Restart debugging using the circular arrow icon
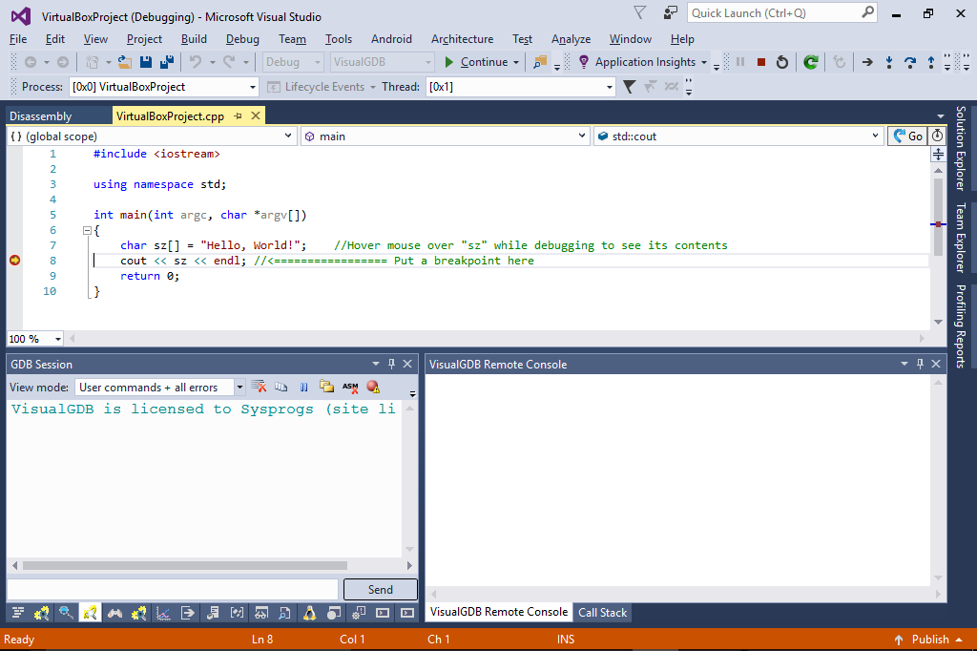Viewport: 977px width, 651px height. coord(782,62)
